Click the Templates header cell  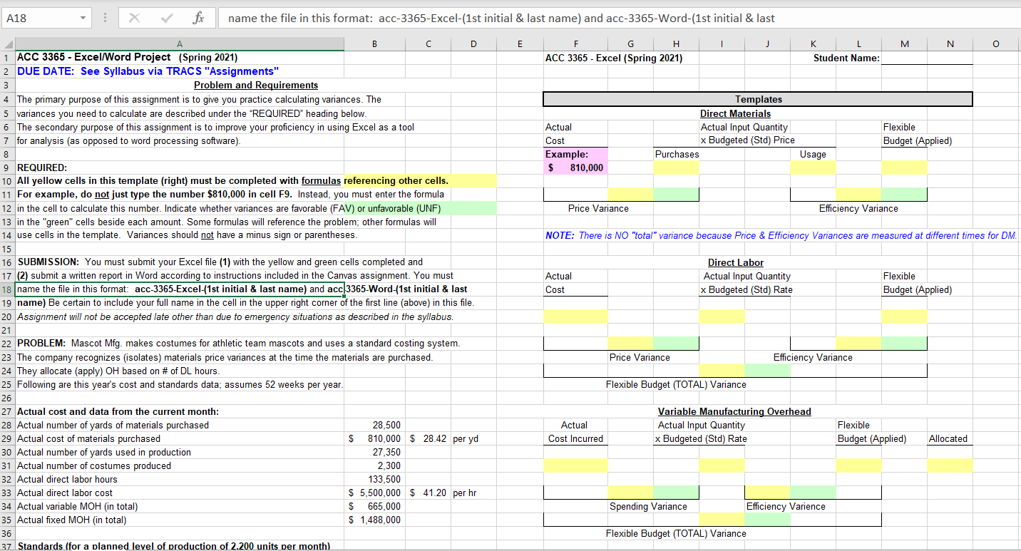[x=758, y=99]
